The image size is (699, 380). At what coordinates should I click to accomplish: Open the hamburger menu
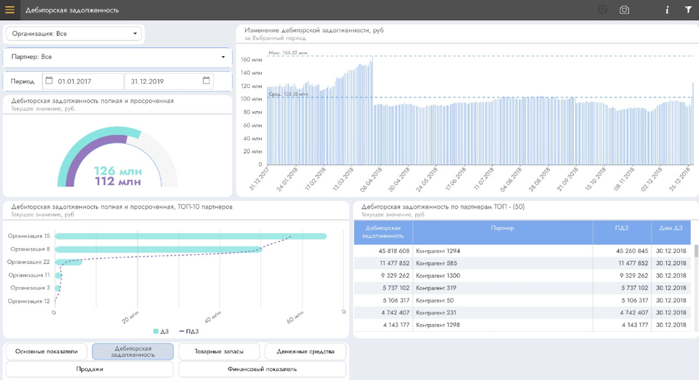point(10,10)
